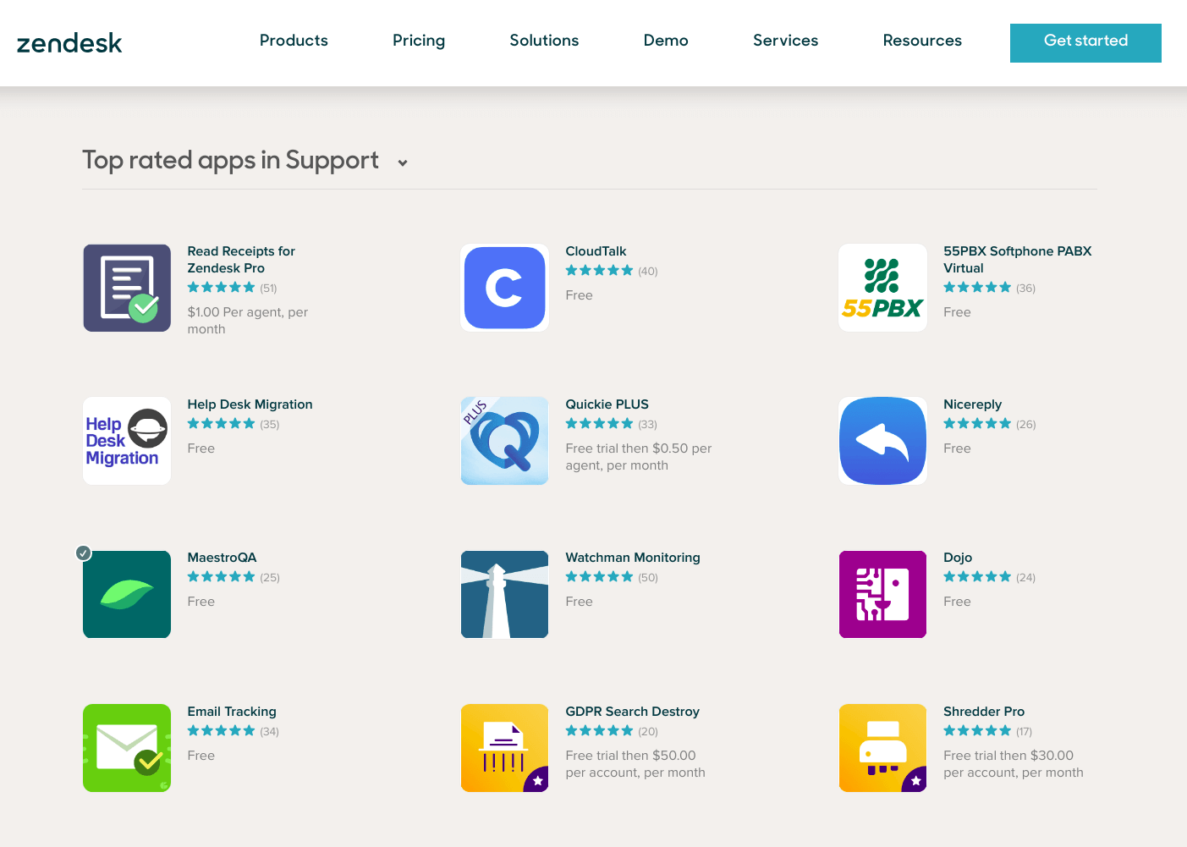Open the Dojo purple app icon

882,594
